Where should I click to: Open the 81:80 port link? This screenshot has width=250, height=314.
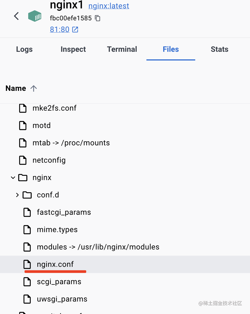pyautogui.click(x=60, y=30)
